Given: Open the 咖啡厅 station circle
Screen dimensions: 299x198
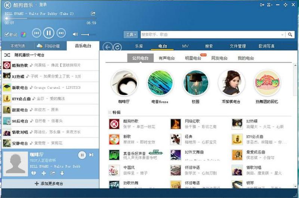Looking at the screenshot, I should 124,82.
